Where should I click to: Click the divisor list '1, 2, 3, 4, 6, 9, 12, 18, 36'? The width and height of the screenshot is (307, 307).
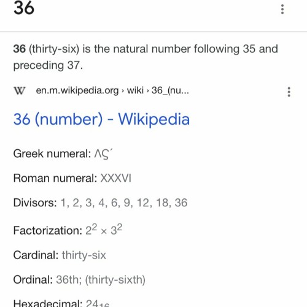124,203
